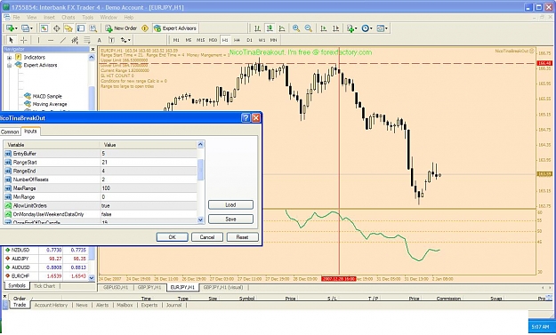The image size is (556, 335).
Task: Confirm with the OK button
Action: [x=172, y=237]
